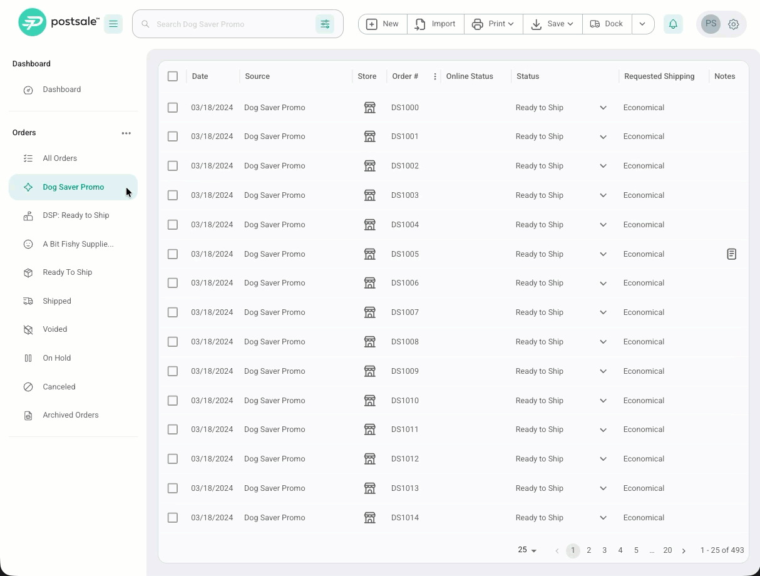
Task: Check the box for order DS1011
Action: pos(173,429)
